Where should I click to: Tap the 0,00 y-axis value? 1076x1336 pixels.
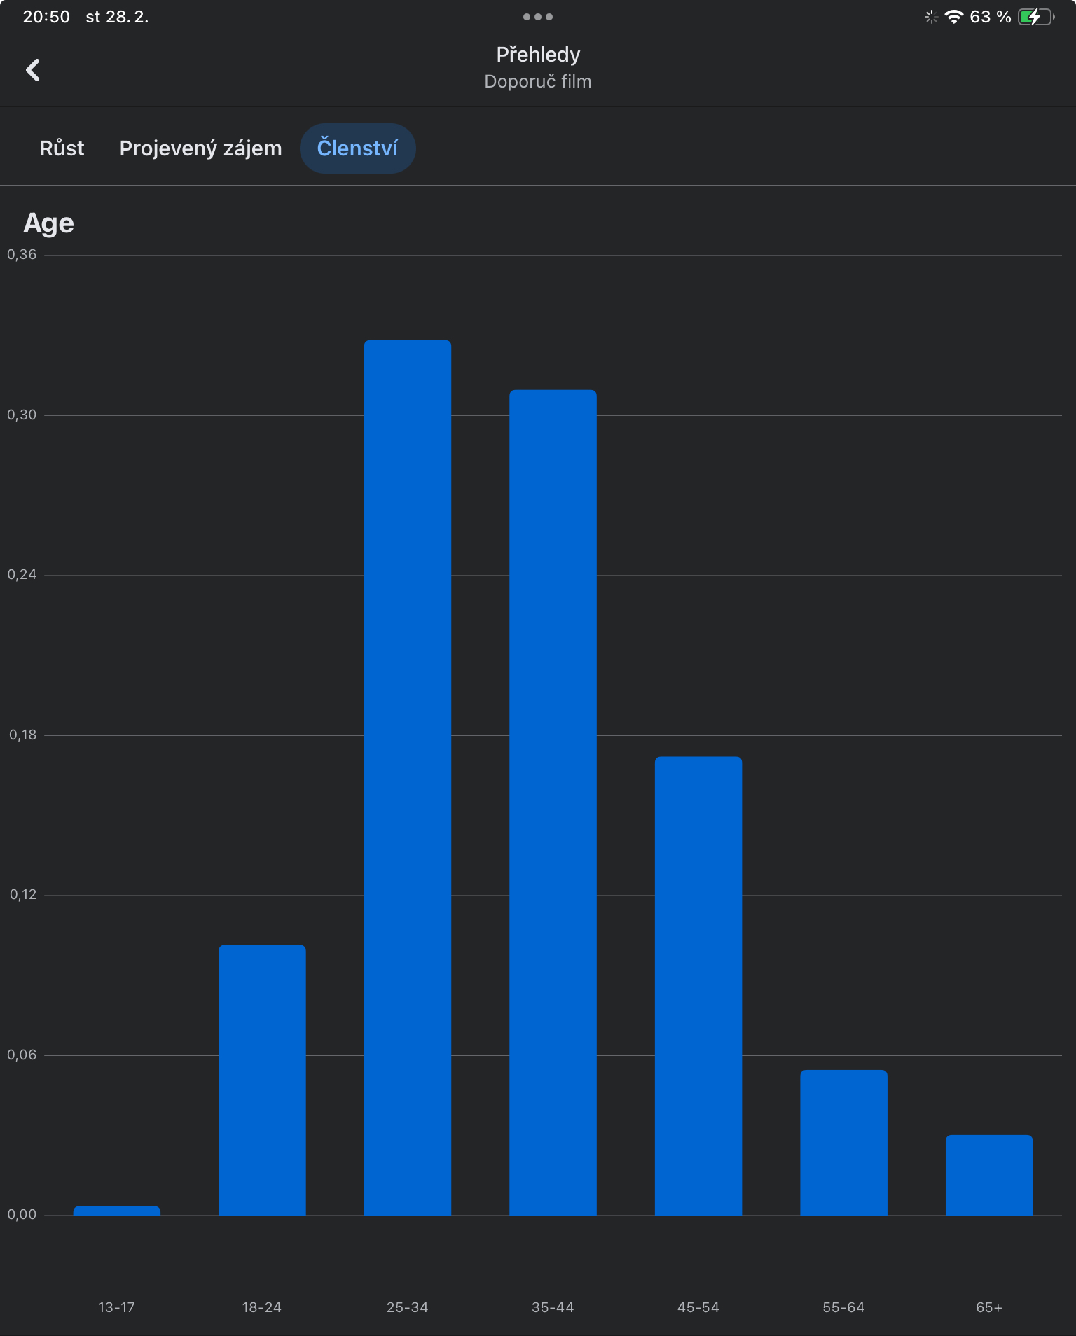(22, 1215)
